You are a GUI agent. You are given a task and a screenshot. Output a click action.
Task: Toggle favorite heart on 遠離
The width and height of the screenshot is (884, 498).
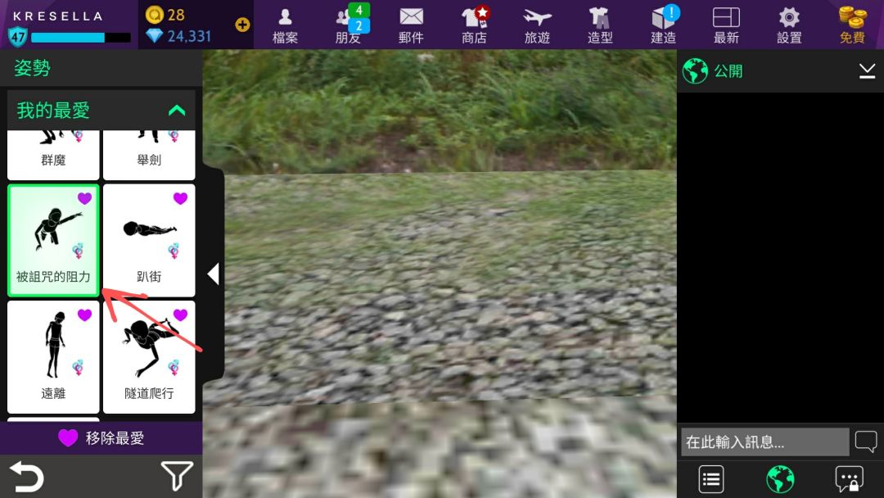[x=84, y=315]
